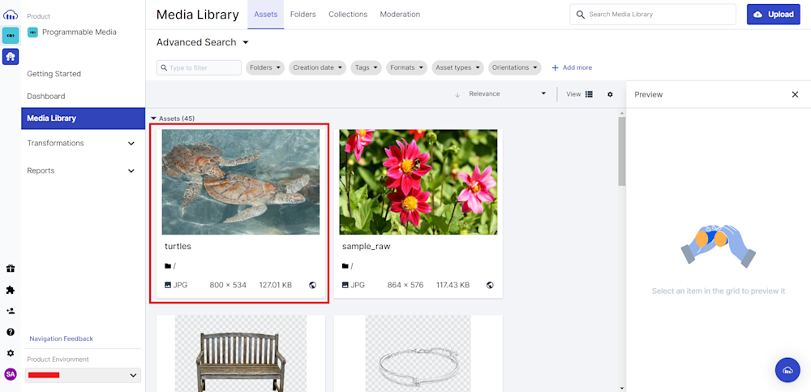
Task: Click the 800 × 534 dimensions text
Action: (x=228, y=285)
